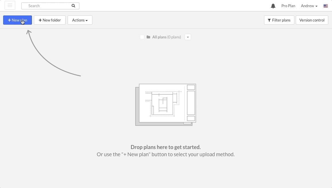This screenshot has width=332, height=188.
Task: Click the blueprint illustration
Action: click(166, 105)
